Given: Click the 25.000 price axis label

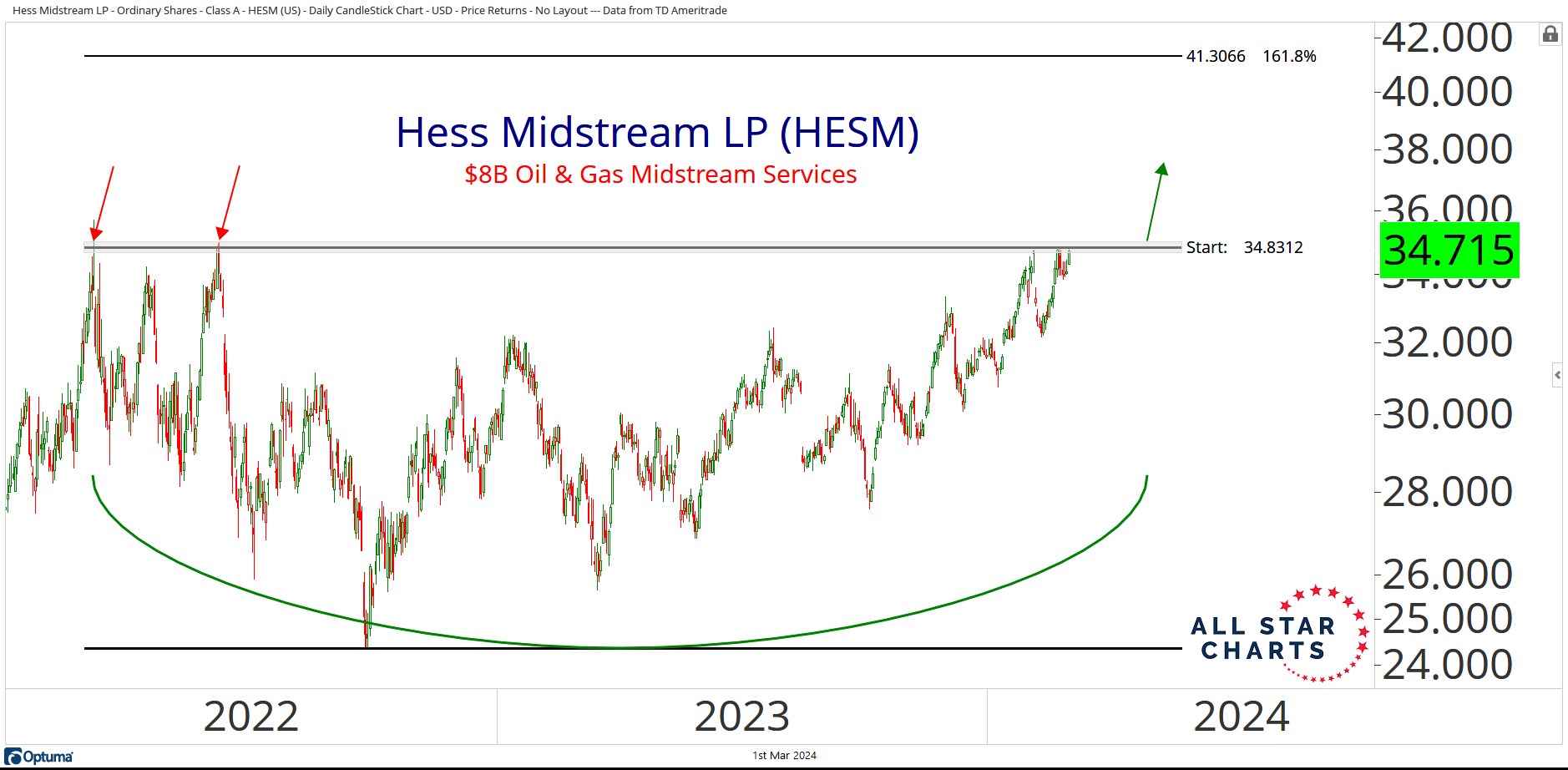Looking at the screenshot, I should [x=1447, y=619].
